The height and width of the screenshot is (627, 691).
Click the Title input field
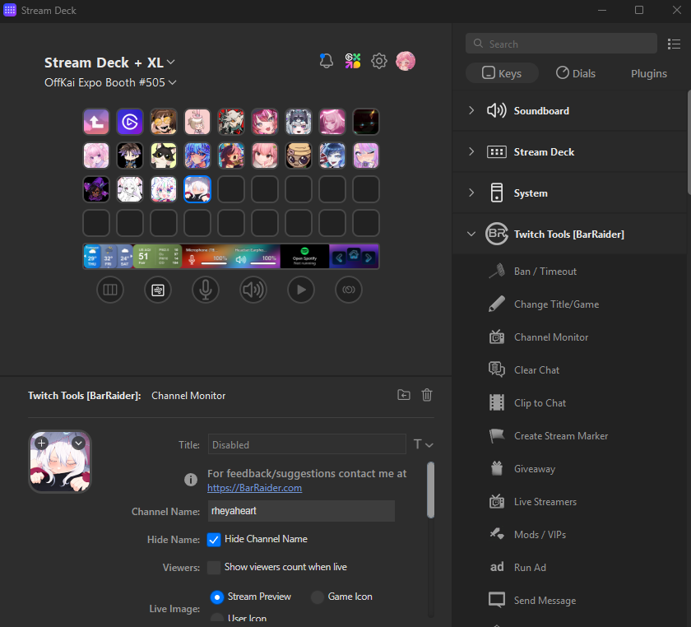point(307,444)
